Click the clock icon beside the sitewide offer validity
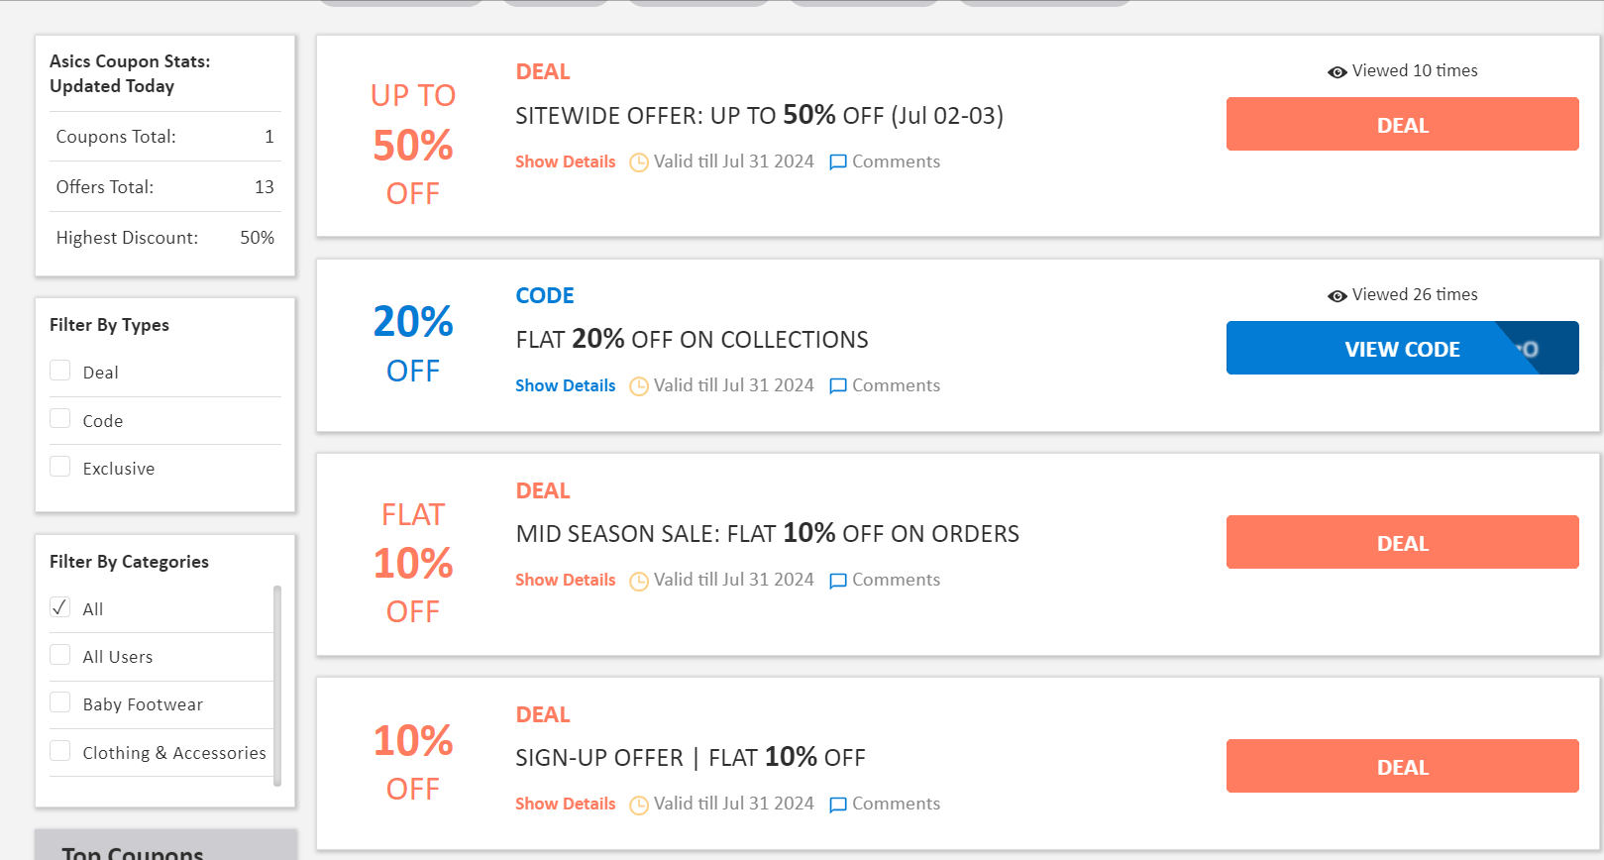The height and width of the screenshot is (860, 1604). click(639, 161)
